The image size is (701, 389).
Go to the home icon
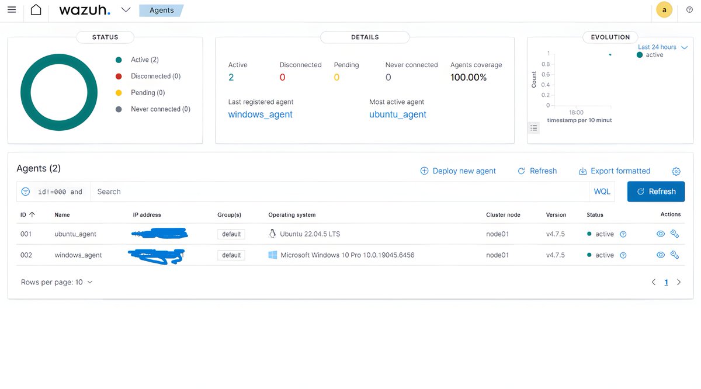[x=36, y=10]
